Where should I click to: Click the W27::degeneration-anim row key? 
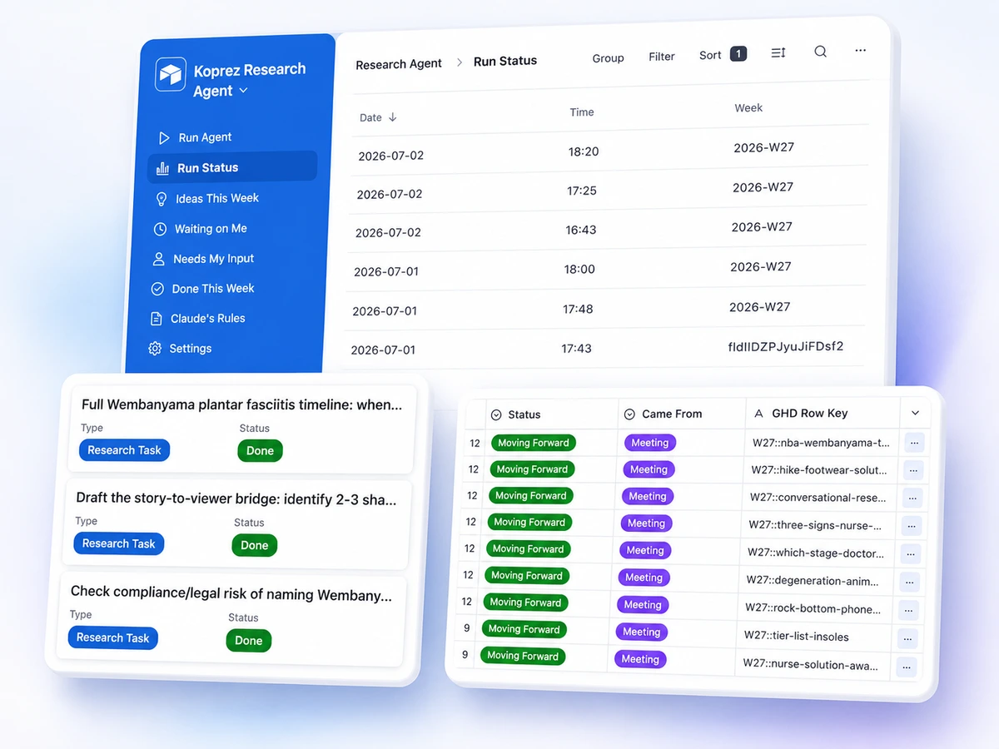(x=813, y=580)
